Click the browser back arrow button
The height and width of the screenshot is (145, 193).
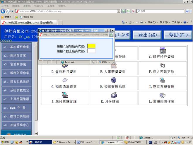click(3, 11)
